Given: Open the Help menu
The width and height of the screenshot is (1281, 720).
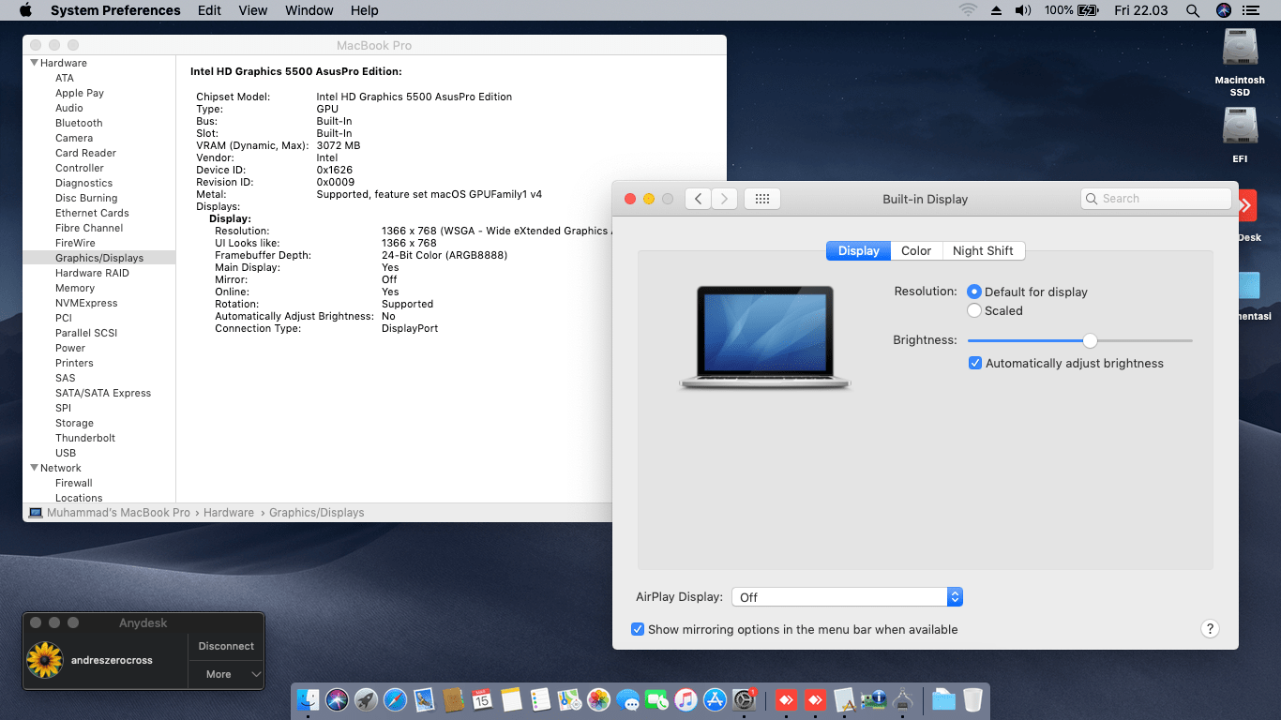Looking at the screenshot, I should (365, 10).
